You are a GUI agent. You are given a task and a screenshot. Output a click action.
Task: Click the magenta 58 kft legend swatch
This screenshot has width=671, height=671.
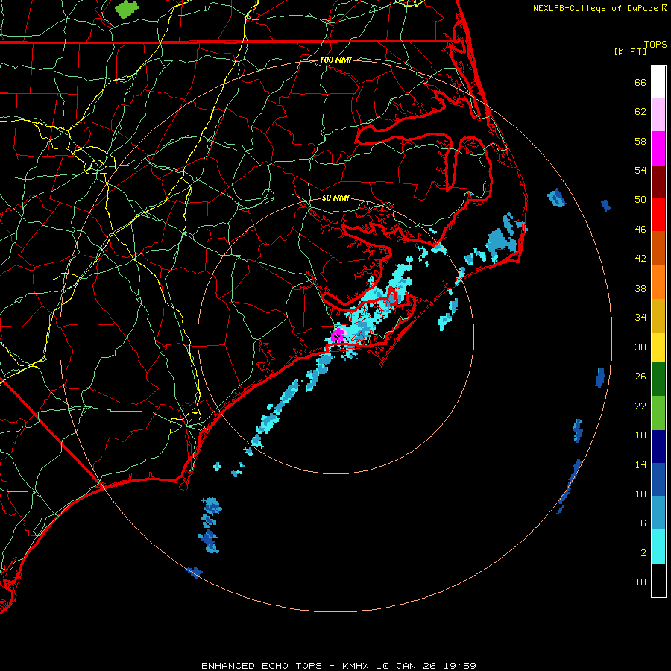pyautogui.click(x=658, y=148)
